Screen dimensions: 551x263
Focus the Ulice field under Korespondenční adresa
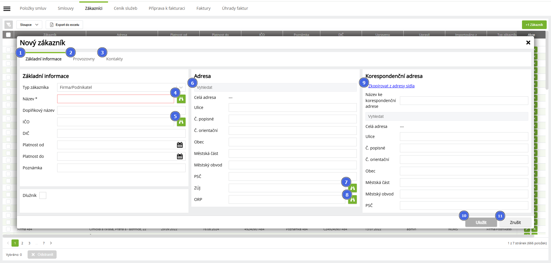pyautogui.click(x=464, y=137)
